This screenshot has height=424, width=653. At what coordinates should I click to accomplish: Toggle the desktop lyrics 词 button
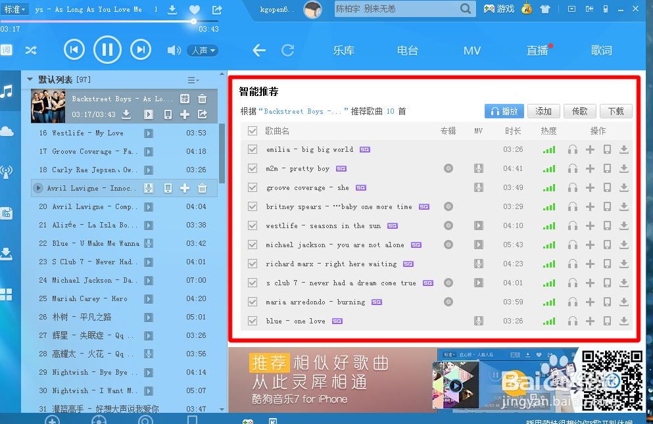coord(6,51)
